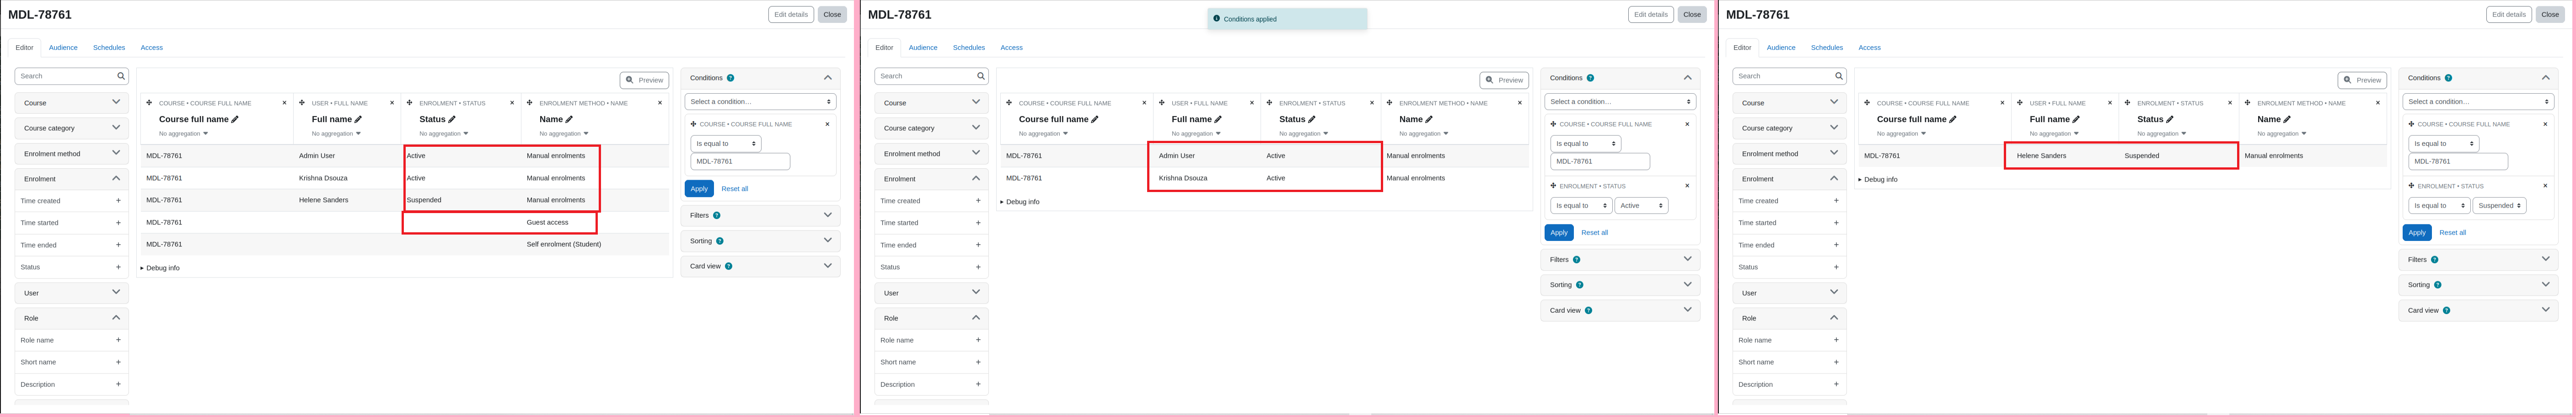Screen dimensions: 2576x417
Task: Click Status column pencil icon in first screenshot
Action: [452, 119]
